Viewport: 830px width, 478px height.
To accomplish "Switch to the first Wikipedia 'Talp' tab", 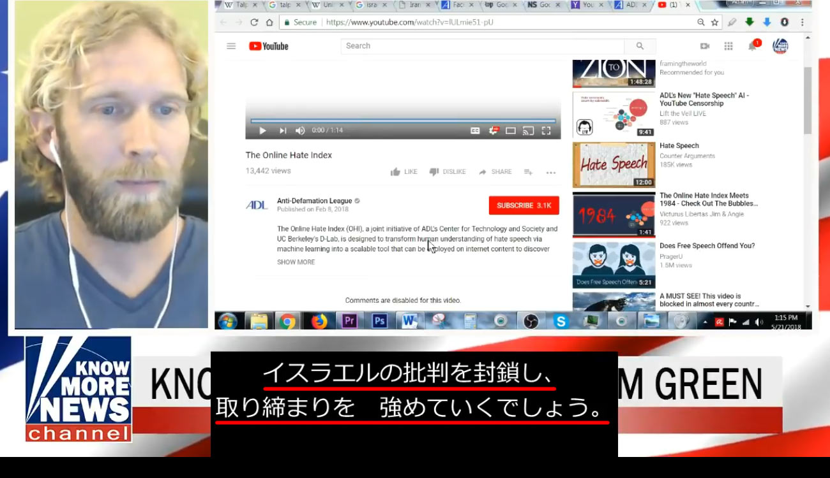I will click(x=239, y=5).
